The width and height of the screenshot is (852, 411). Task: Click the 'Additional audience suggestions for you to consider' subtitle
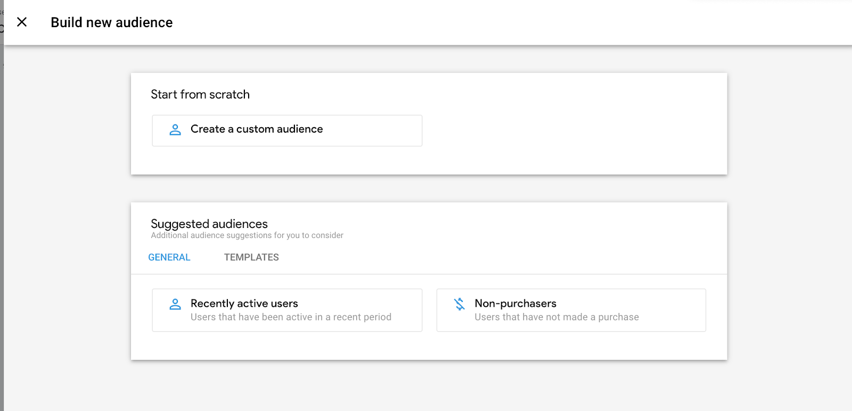247,235
